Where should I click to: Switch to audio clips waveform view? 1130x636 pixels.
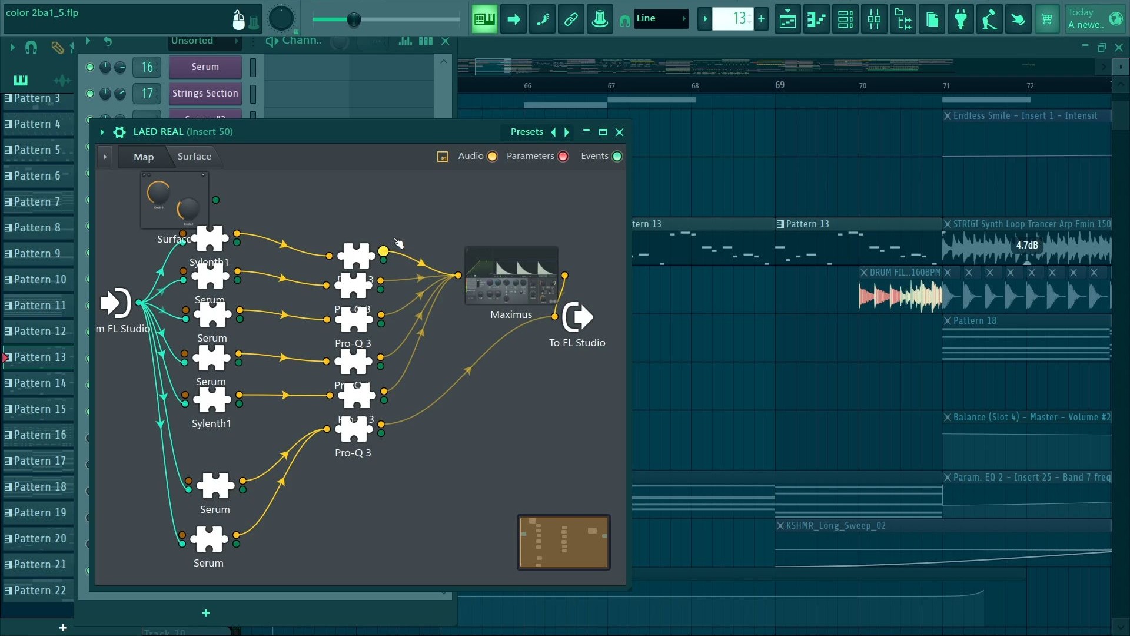[x=61, y=80]
